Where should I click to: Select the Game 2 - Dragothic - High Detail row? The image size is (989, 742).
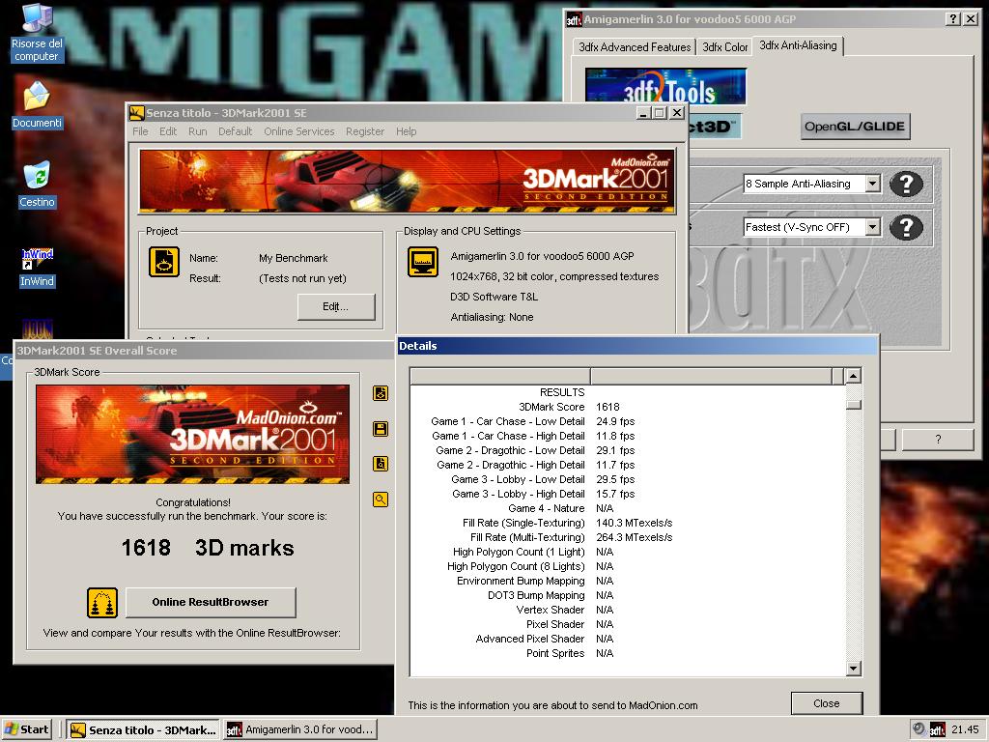coord(628,465)
